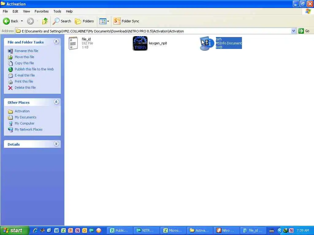Click Publish this file to the Web
314x235 pixels.
pos(34,69)
